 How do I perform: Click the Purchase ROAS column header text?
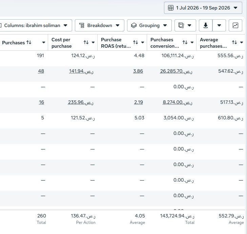point(116,43)
